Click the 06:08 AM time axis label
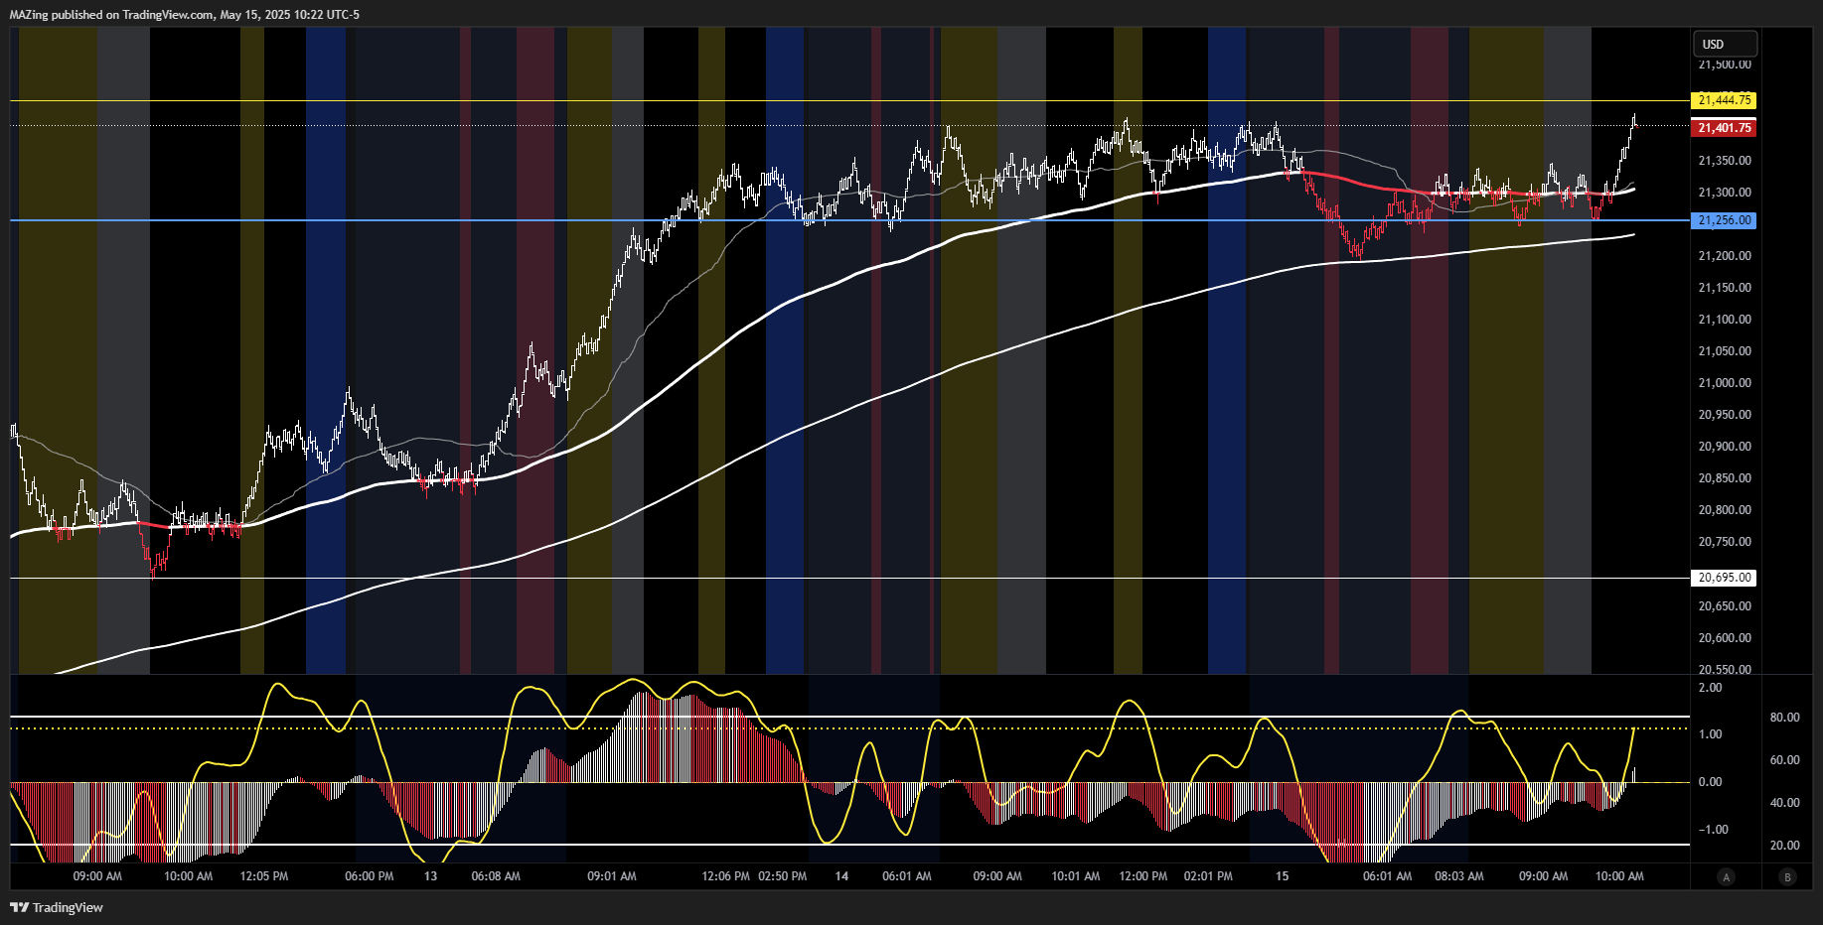 [x=496, y=876]
